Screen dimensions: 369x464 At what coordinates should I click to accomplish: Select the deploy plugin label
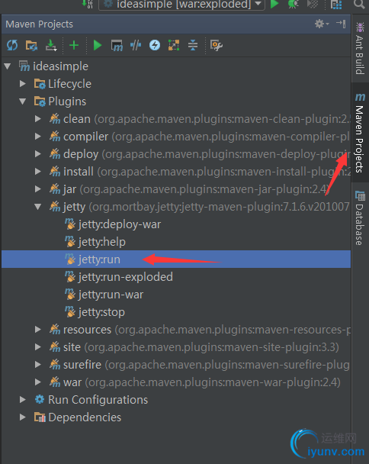pyautogui.click(x=81, y=154)
